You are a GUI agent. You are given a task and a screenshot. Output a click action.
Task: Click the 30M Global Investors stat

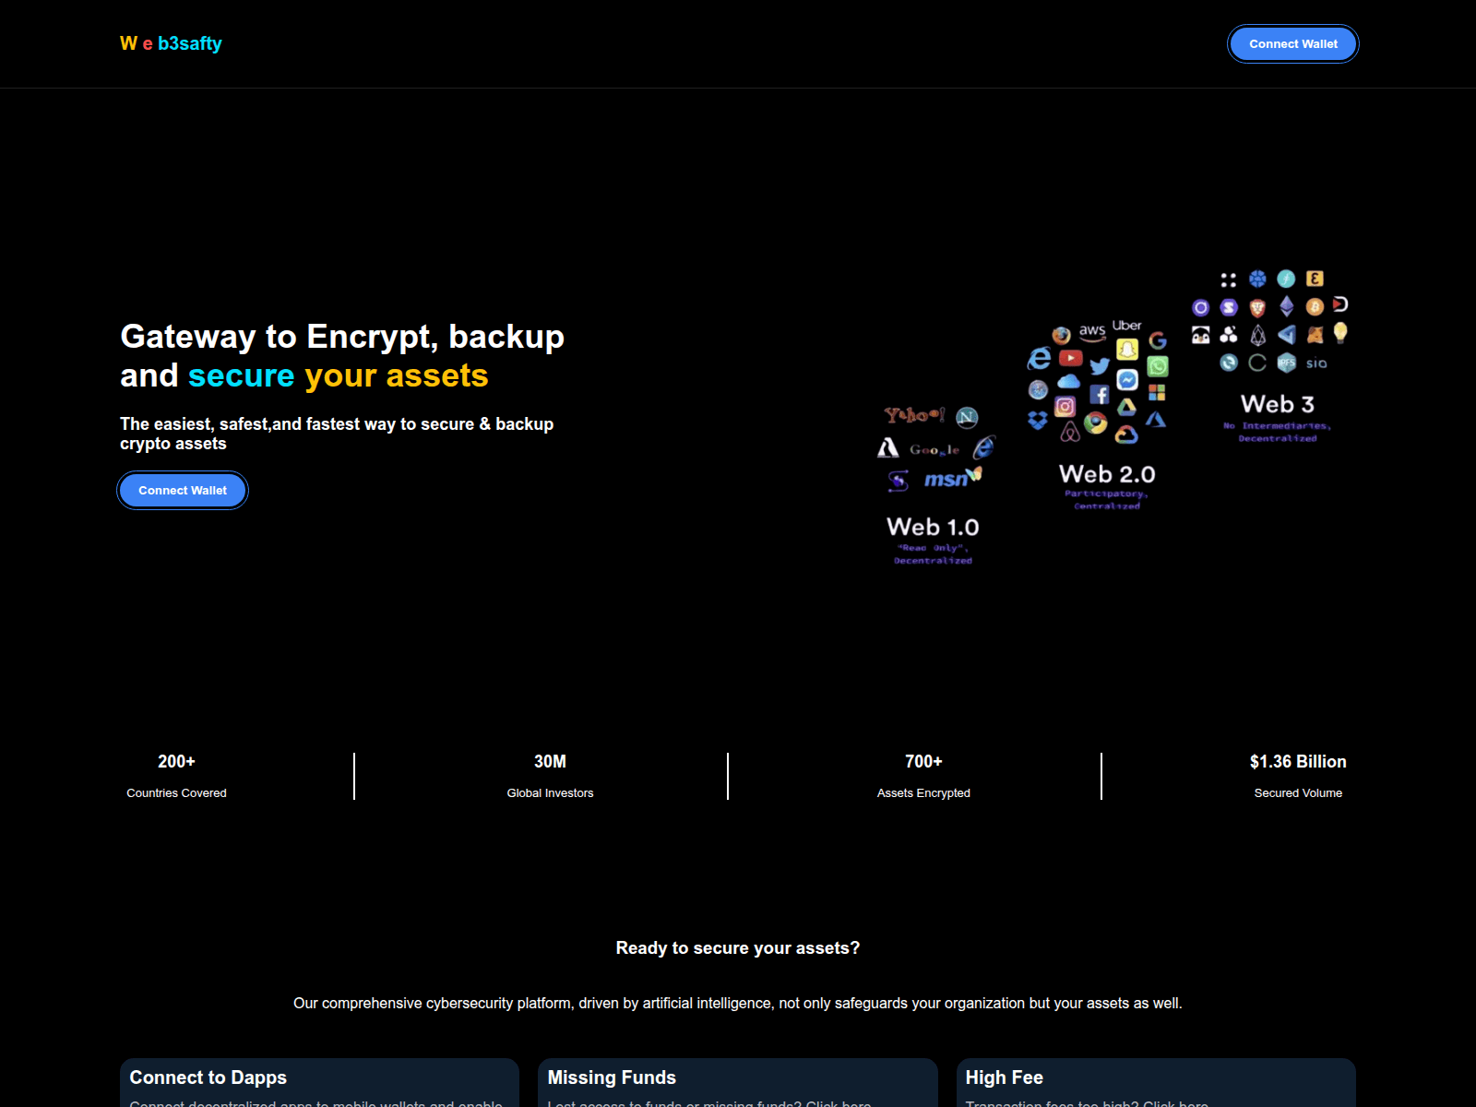tap(550, 776)
